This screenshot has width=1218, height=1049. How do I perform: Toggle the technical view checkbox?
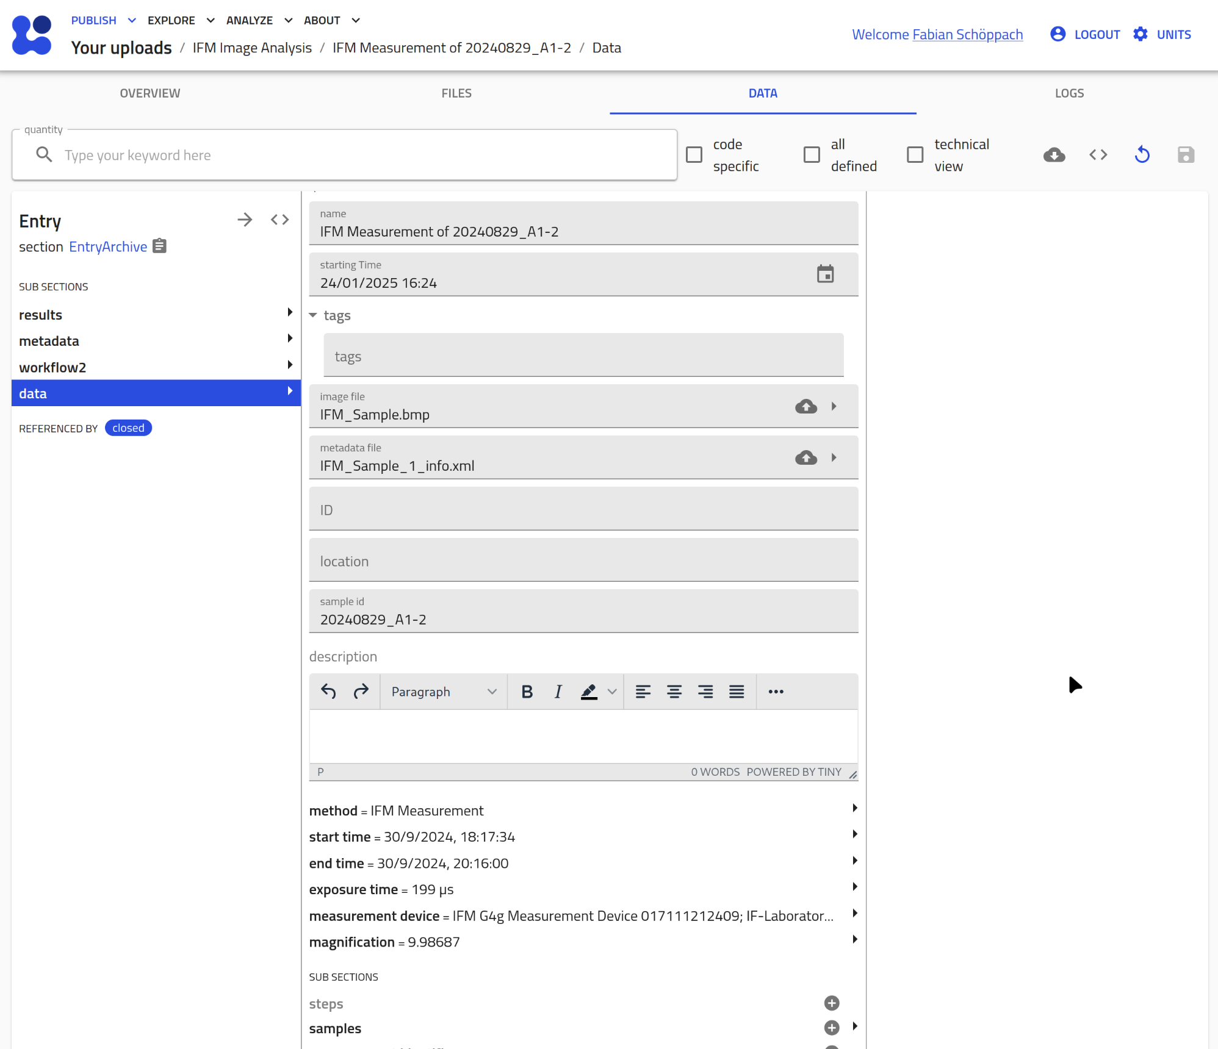point(915,155)
